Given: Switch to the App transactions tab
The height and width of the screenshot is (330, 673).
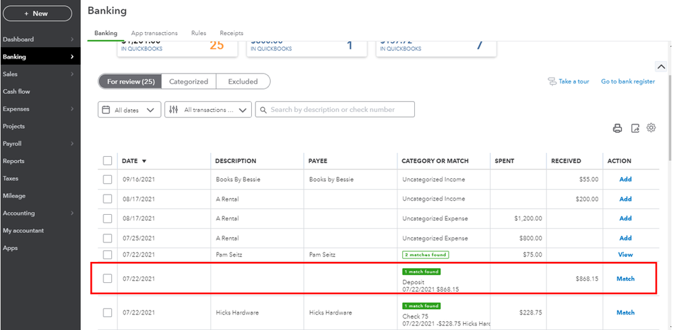Looking at the screenshot, I should 154,33.
